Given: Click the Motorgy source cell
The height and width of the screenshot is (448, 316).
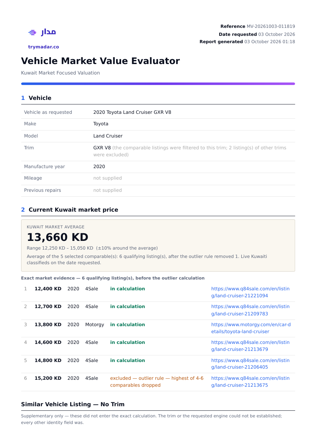Looking at the screenshot, I should pyautogui.click(x=95, y=325).
